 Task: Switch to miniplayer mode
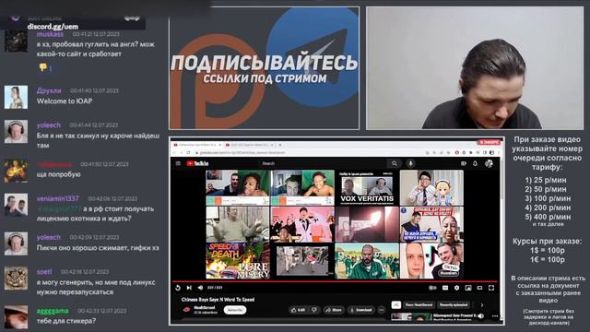coord(468,288)
